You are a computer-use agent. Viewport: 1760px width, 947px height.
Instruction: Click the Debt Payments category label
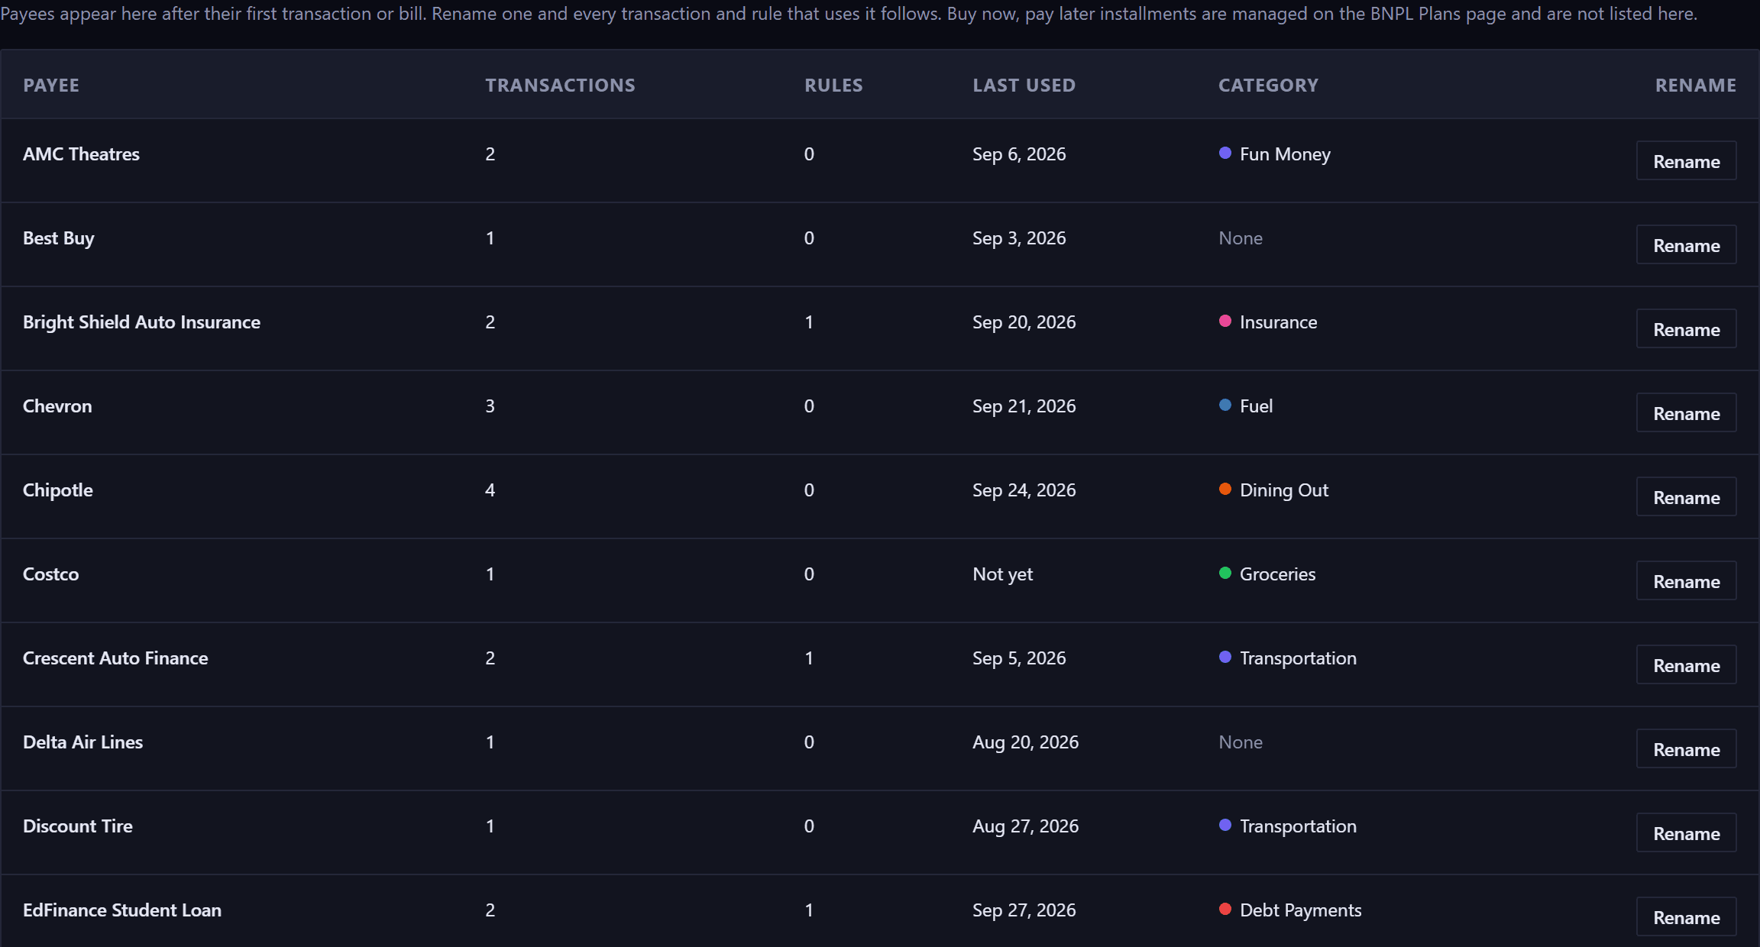1300,910
